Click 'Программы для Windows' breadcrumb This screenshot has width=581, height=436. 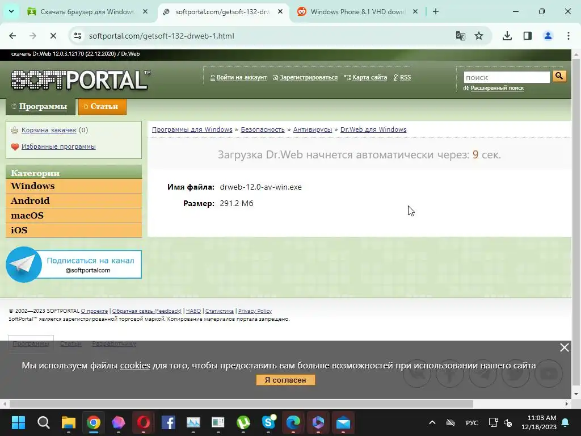click(192, 129)
